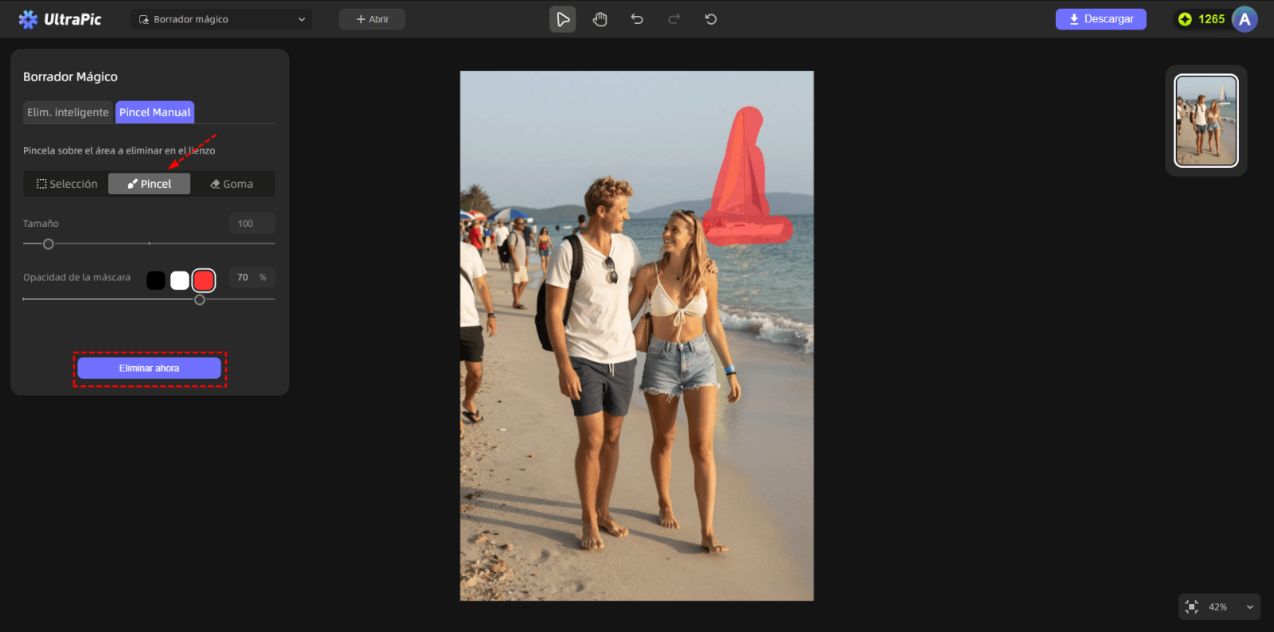This screenshot has width=1274, height=632.
Task: Undo the last brush stroke
Action: 637,19
